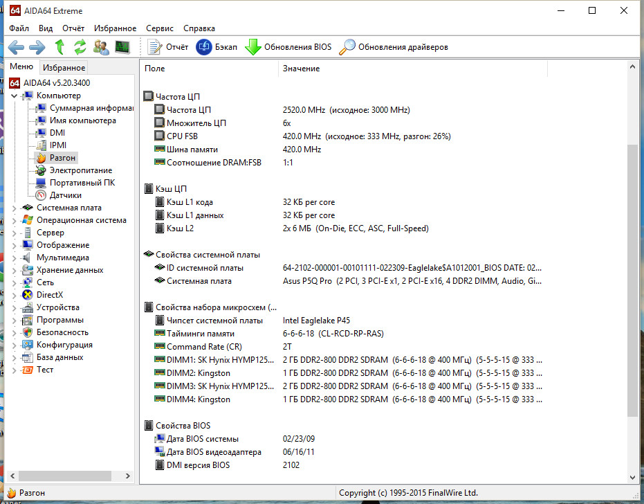Expand the Хранение данных node
Screen dimensions: 644x504
(x=15, y=270)
